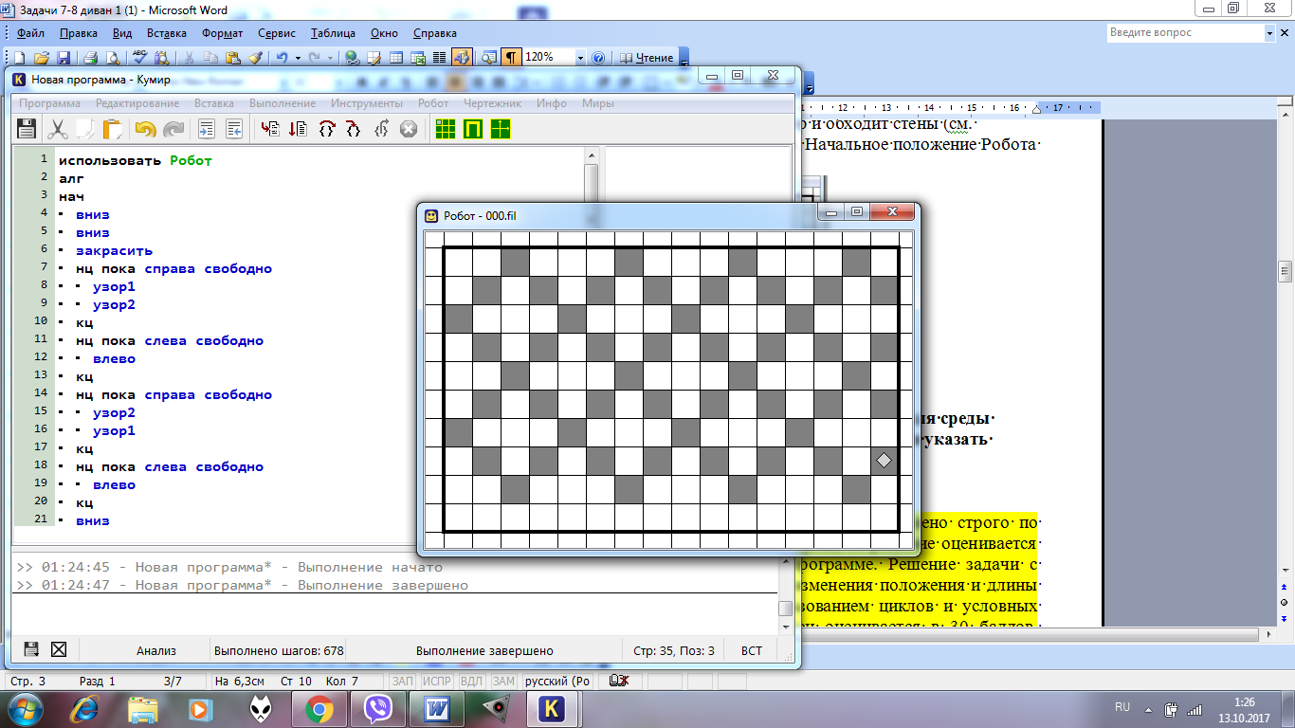The image size is (1295, 728).
Task: Undo last edit in Kumir toolbar
Action: (145, 129)
